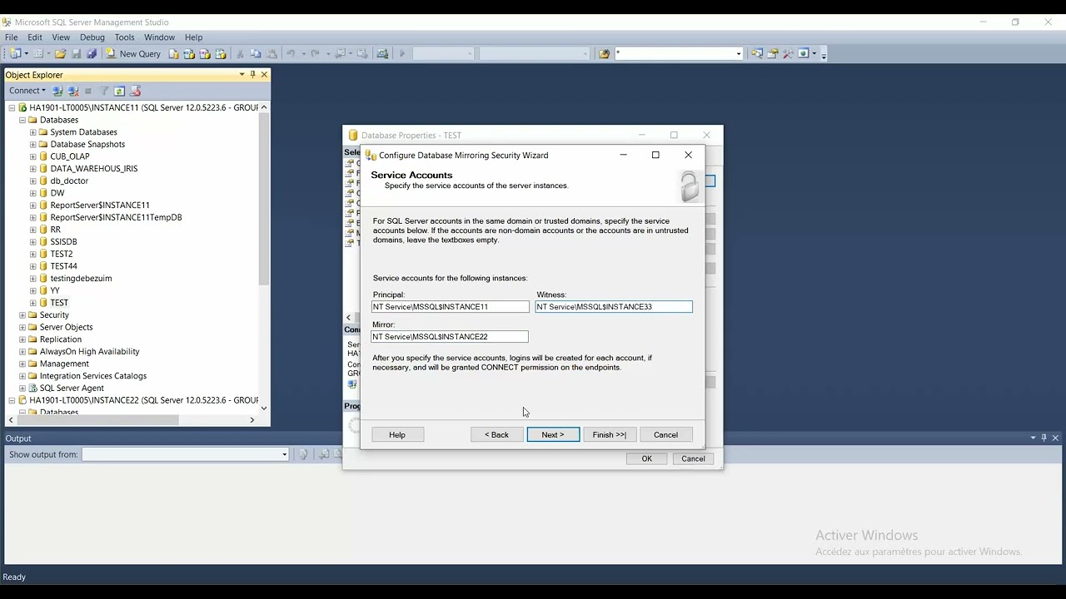Expand the System Databases node
The image size is (1066, 599).
[33, 132]
